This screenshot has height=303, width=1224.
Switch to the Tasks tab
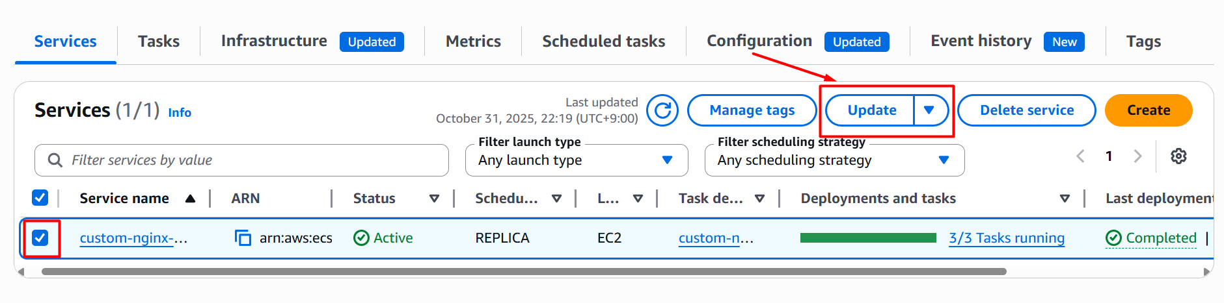click(159, 42)
